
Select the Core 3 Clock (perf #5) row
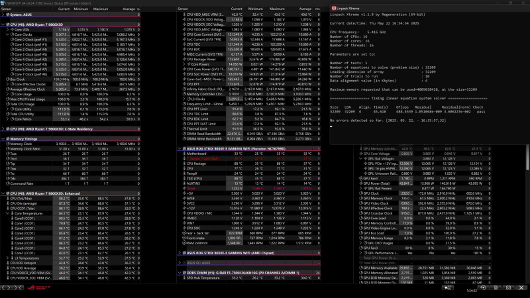[70, 54]
